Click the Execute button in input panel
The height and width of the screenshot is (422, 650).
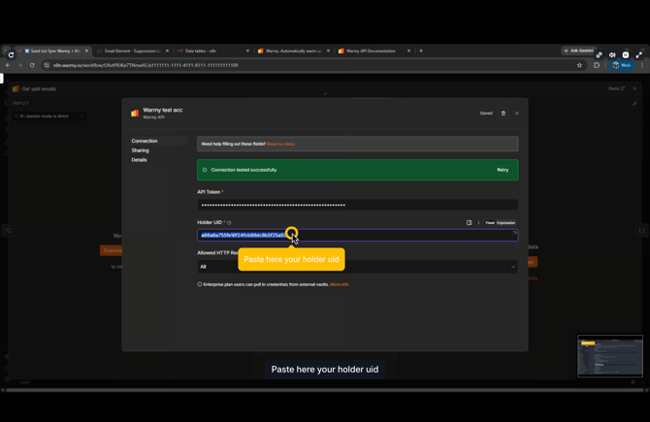[112, 250]
